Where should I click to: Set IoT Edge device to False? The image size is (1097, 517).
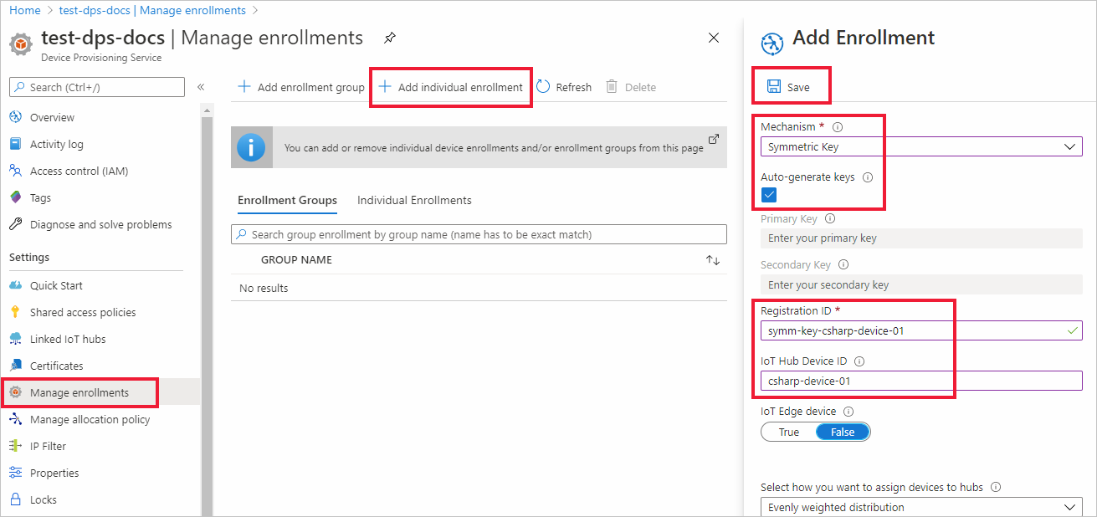pyautogui.click(x=843, y=433)
